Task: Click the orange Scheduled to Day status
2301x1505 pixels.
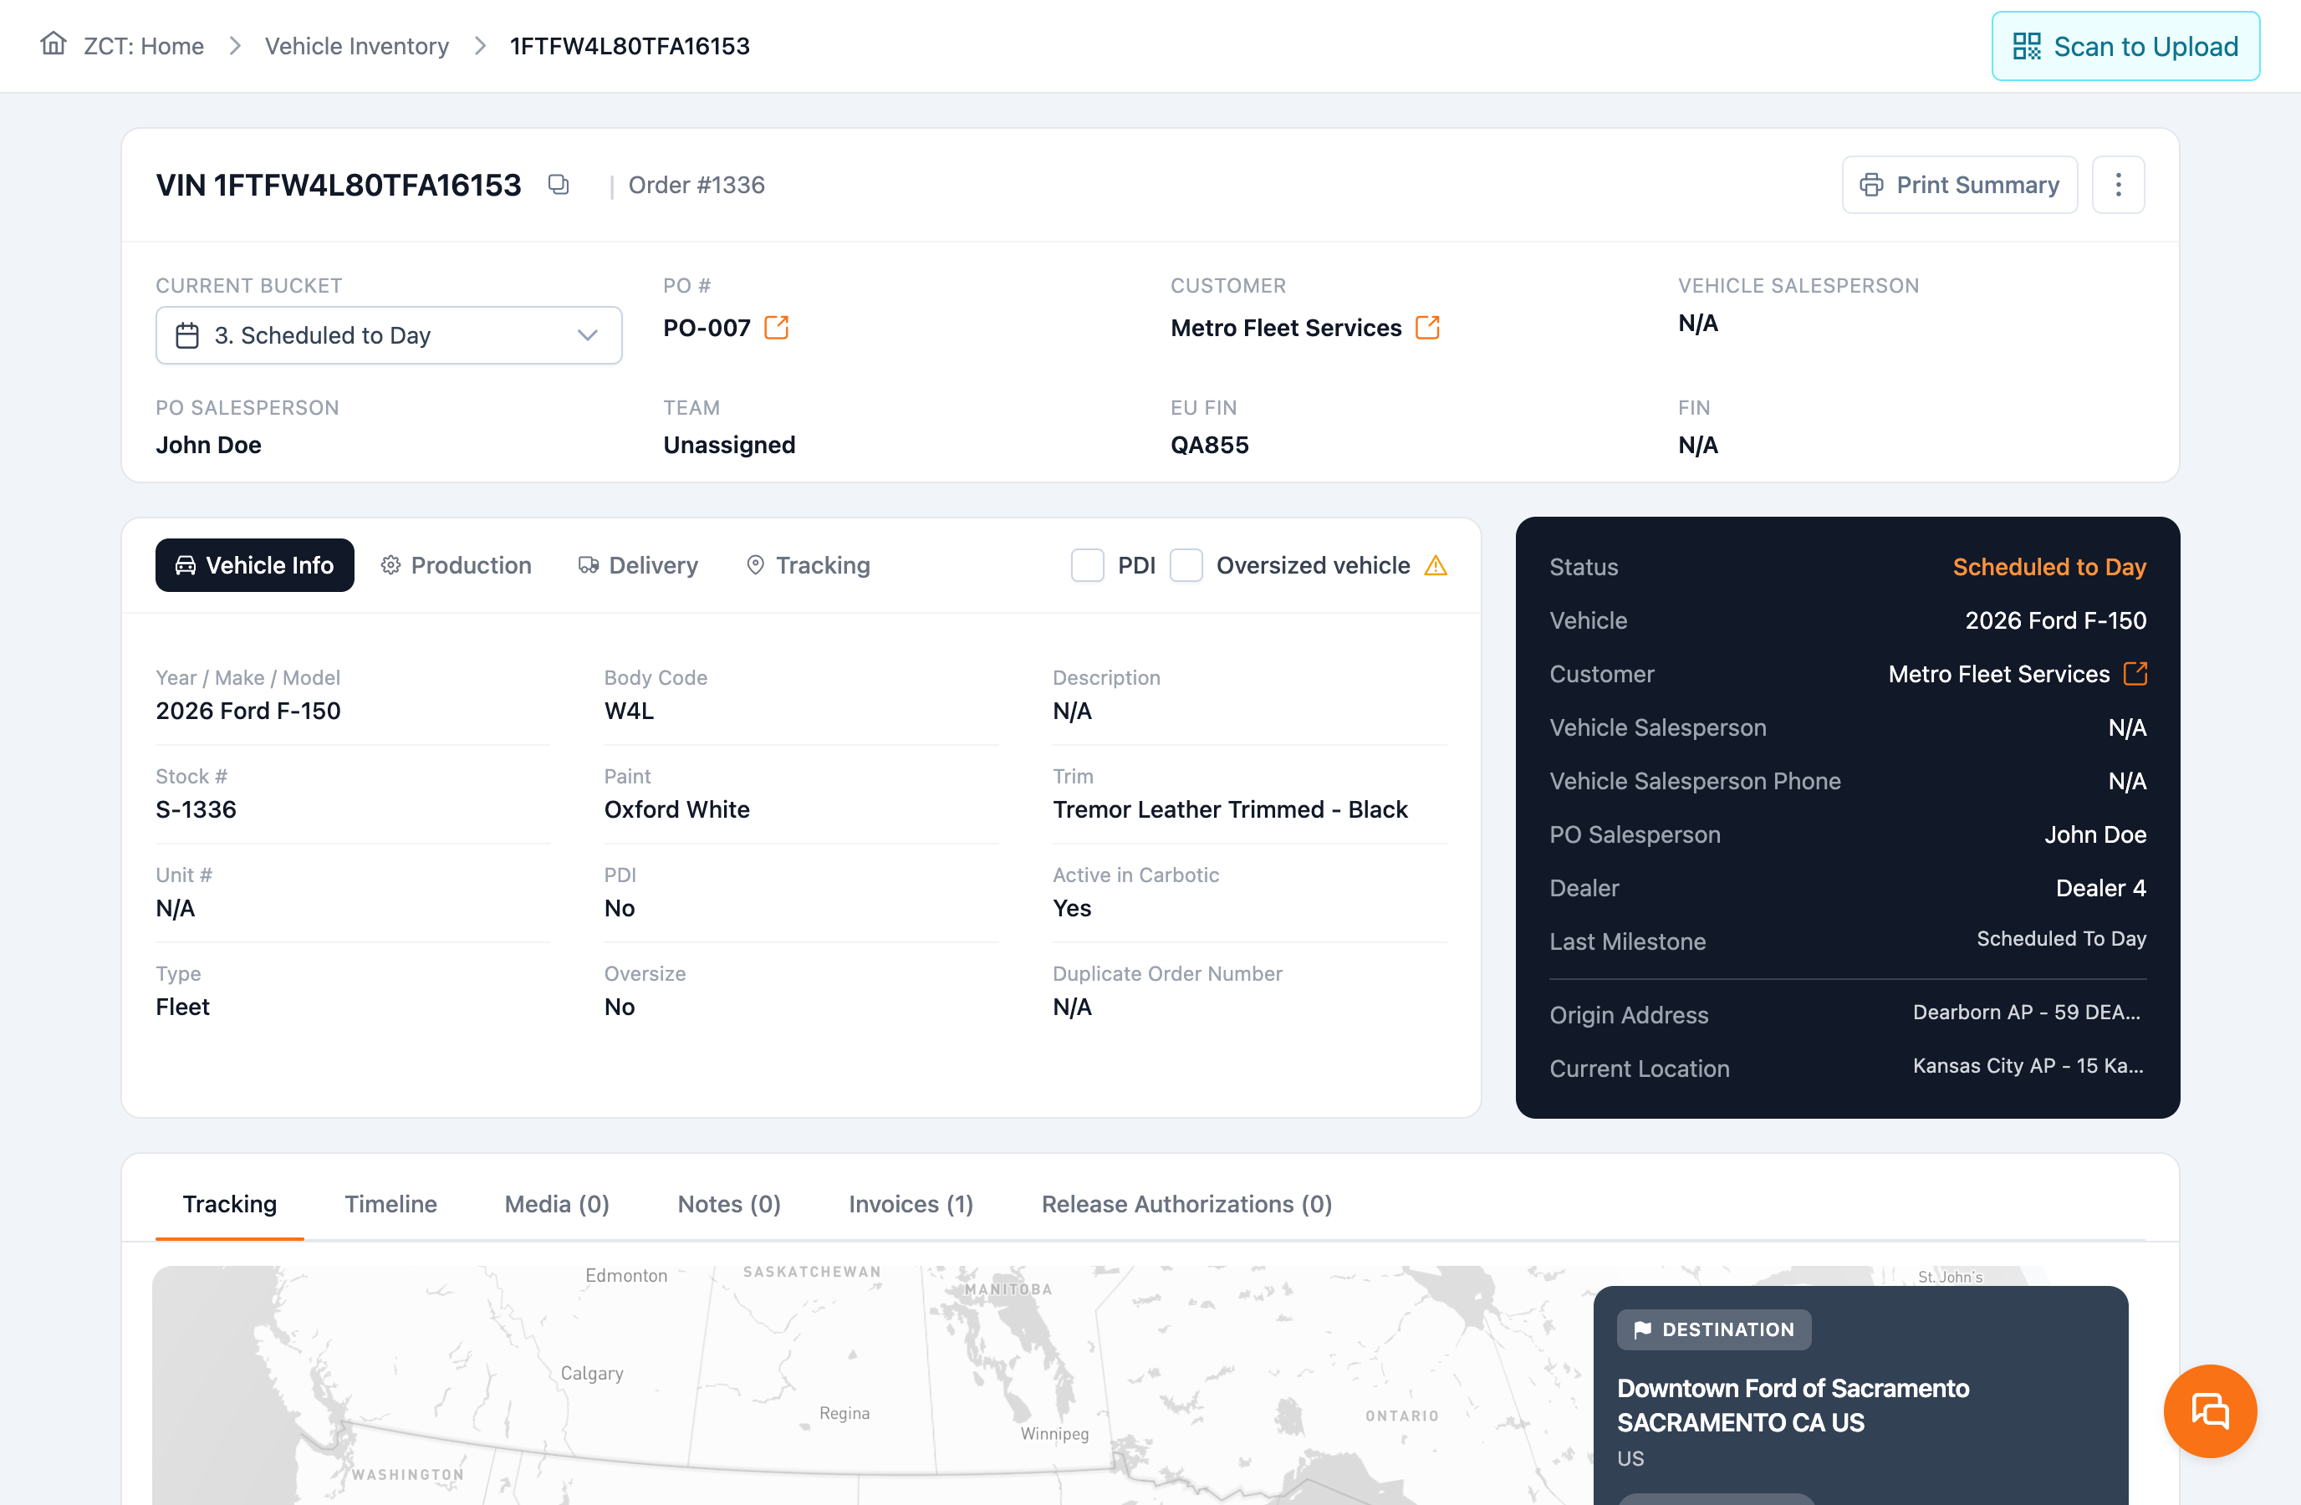Action: pyautogui.click(x=2048, y=566)
